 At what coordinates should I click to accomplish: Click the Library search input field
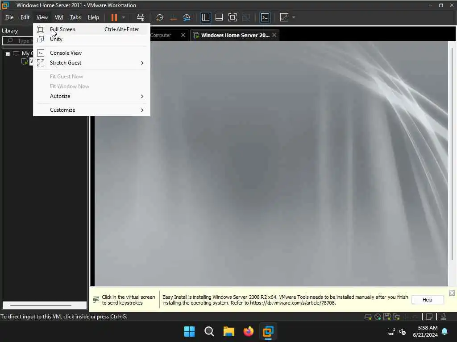[x=18, y=41]
